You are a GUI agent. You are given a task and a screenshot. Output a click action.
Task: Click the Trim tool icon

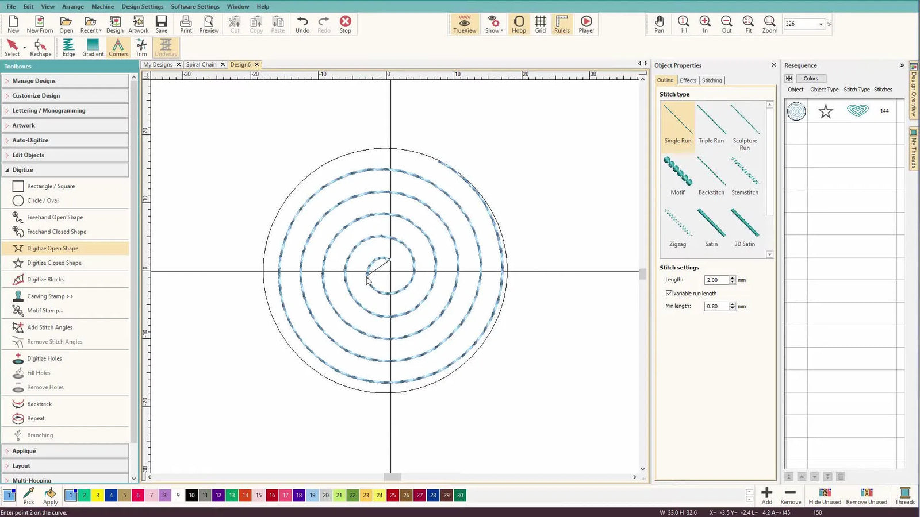(141, 48)
